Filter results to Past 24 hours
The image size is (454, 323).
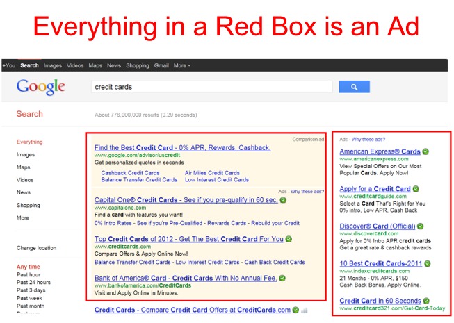33,283
